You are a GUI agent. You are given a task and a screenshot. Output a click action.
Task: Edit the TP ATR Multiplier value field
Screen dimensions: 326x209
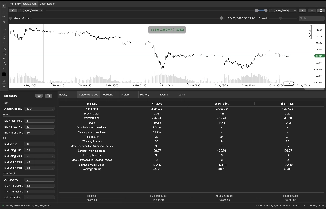point(40,192)
